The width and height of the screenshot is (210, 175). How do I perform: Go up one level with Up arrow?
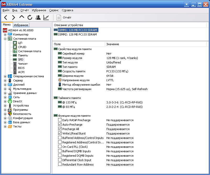22,17
